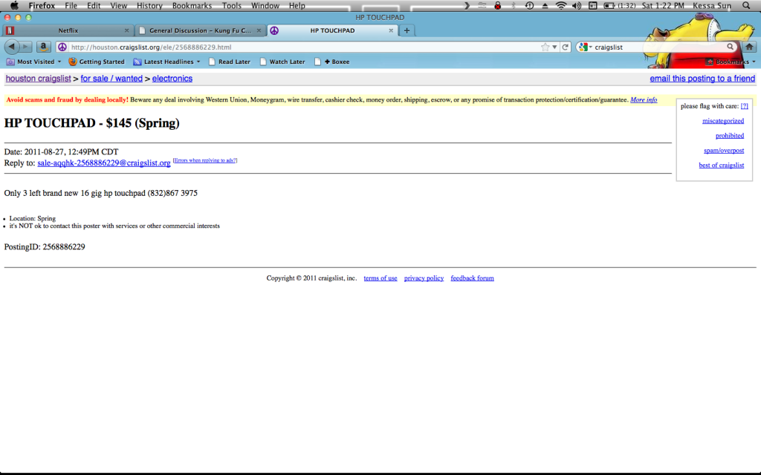Click the search magnifier in the search box
The height and width of the screenshot is (475, 761).
click(730, 47)
